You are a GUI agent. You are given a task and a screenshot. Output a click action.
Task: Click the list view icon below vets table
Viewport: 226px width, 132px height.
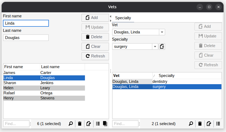(x=98, y=124)
